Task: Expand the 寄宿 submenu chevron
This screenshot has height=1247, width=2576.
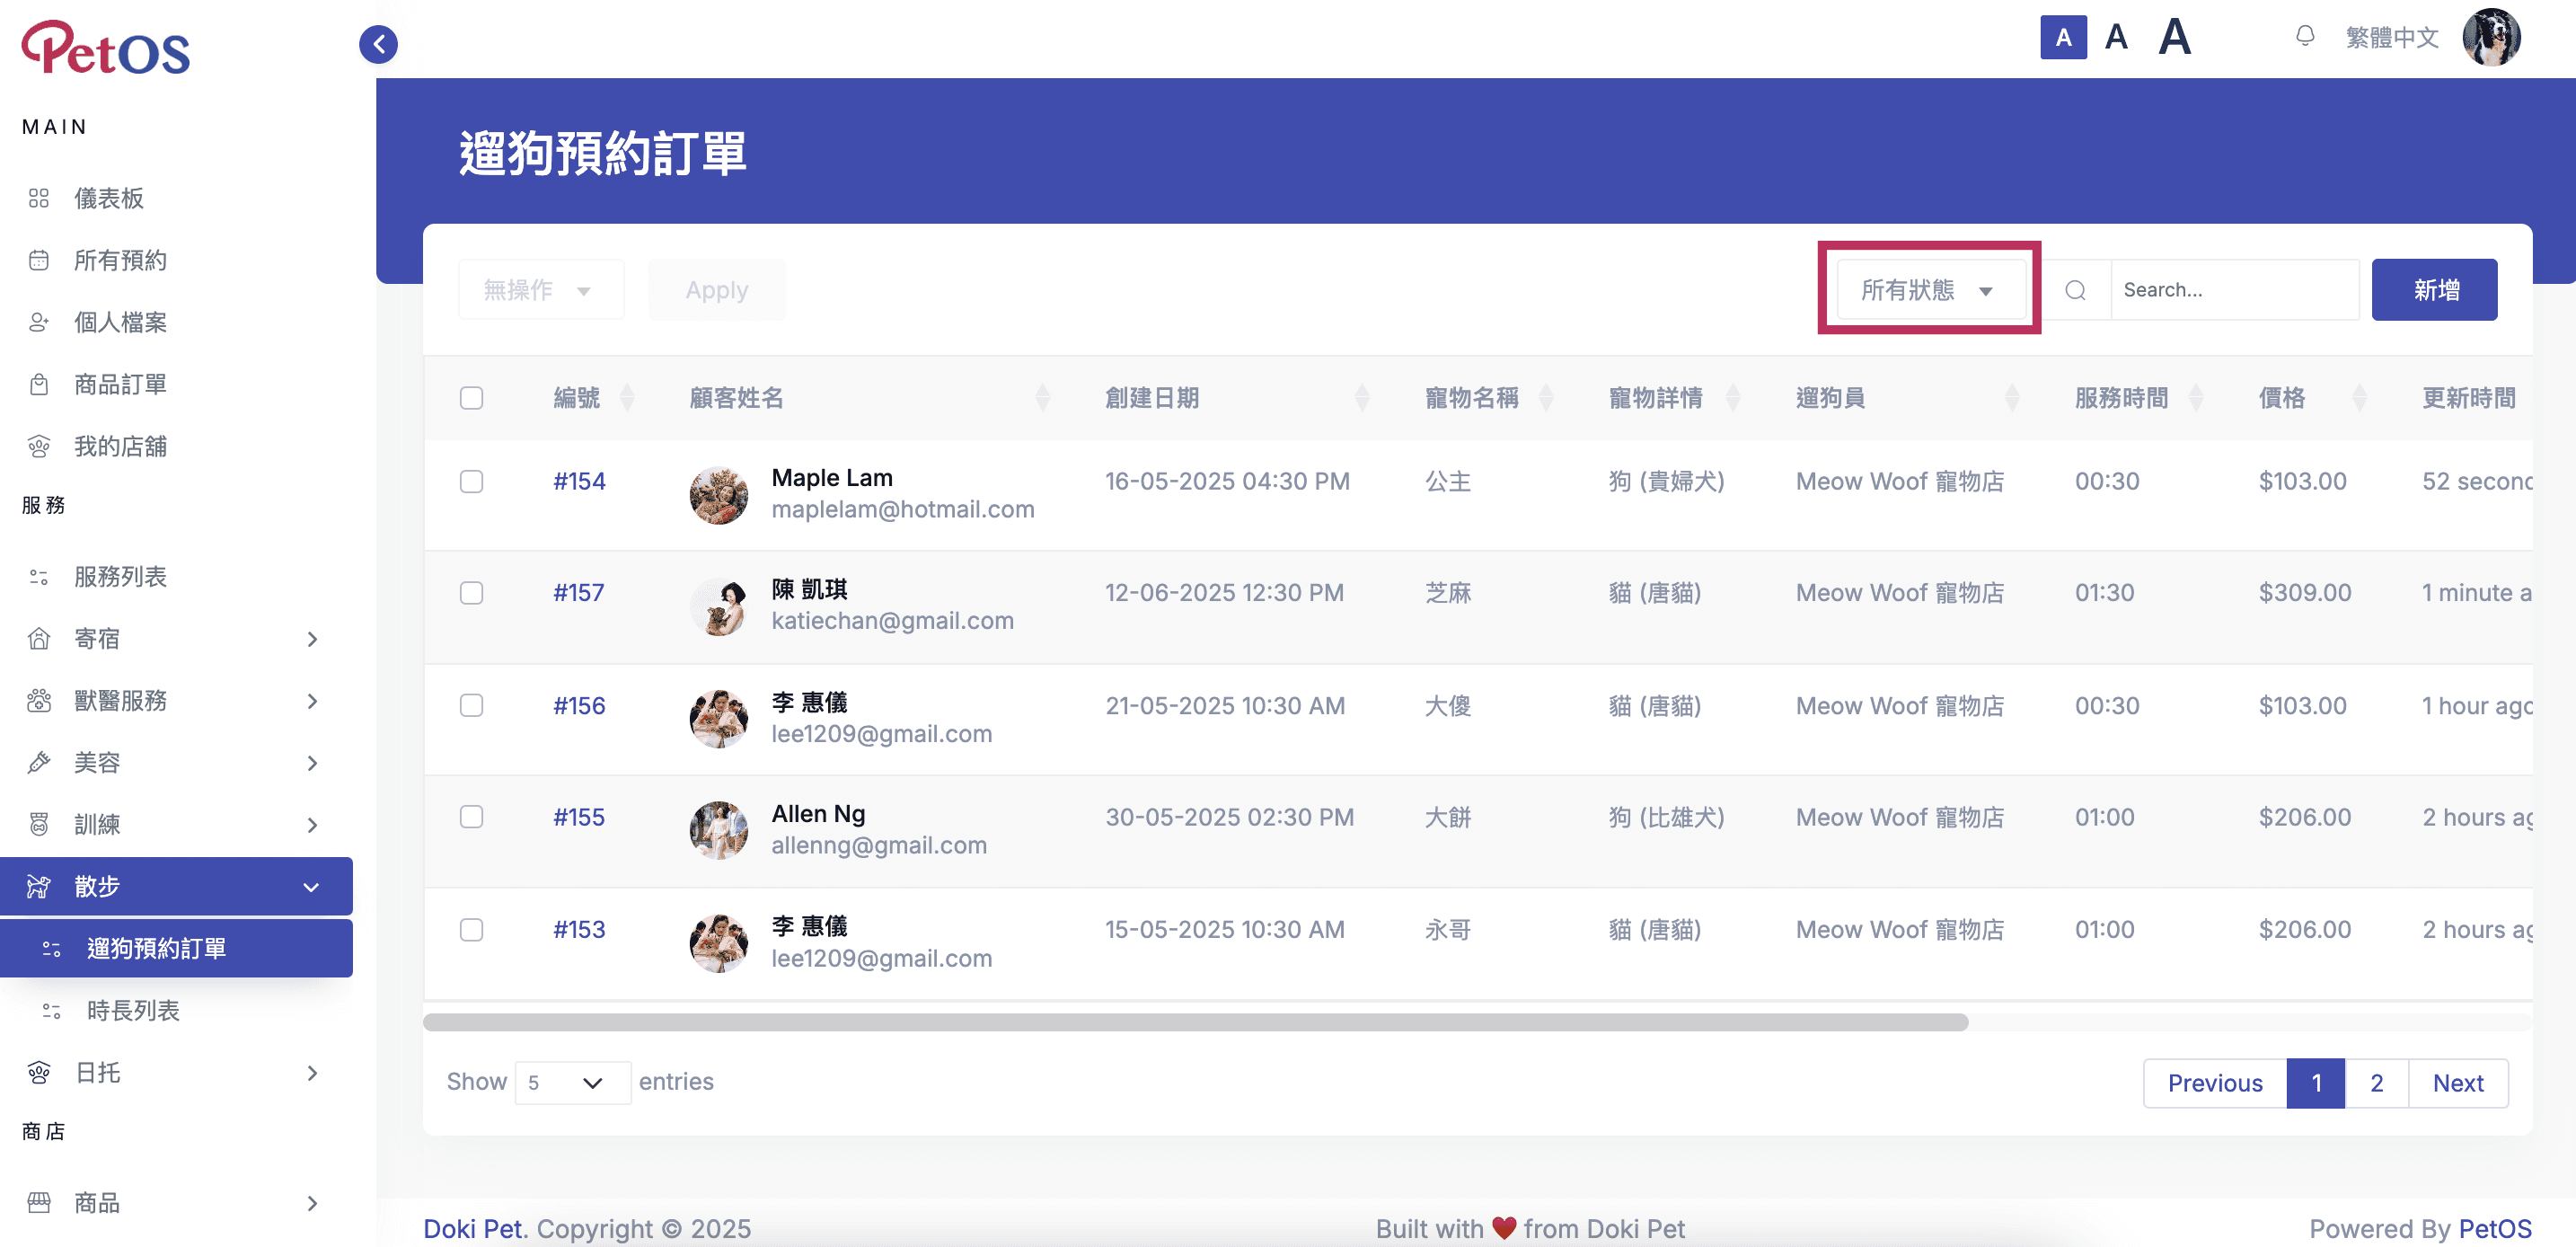Action: [x=313, y=638]
